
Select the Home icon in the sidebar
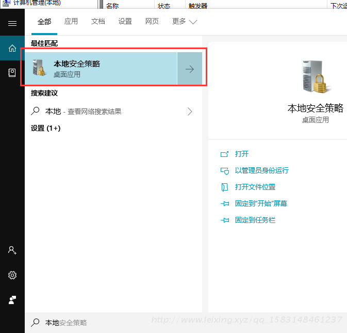[12, 48]
